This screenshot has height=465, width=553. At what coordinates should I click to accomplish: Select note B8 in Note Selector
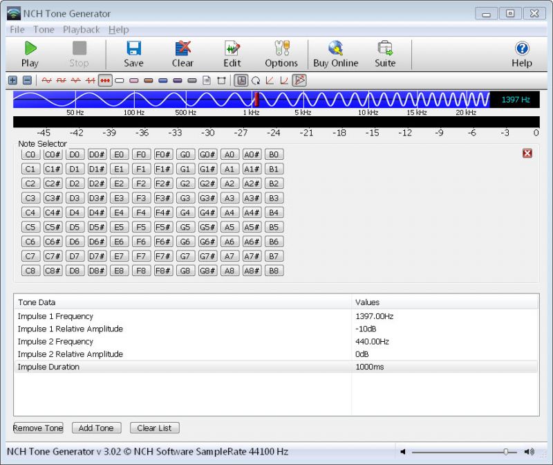274,271
